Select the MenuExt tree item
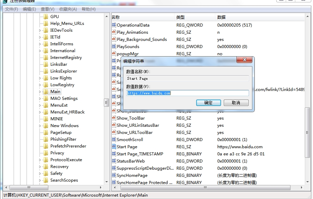The image size is (313, 199). coord(59,105)
